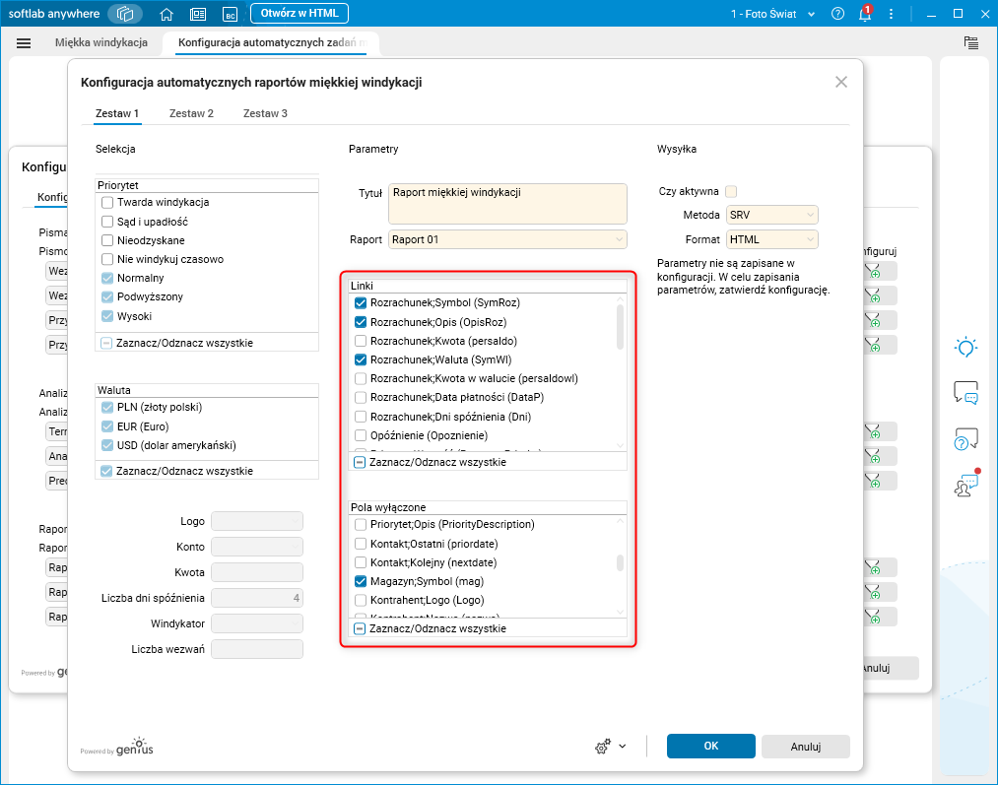The width and height of the screenshot is (998, 785).
Task: Click the help question chat icon
Action: point(965,438)
